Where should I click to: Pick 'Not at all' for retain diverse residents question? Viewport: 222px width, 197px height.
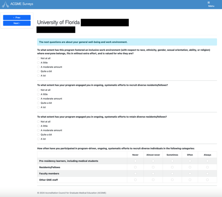[38, 122]
